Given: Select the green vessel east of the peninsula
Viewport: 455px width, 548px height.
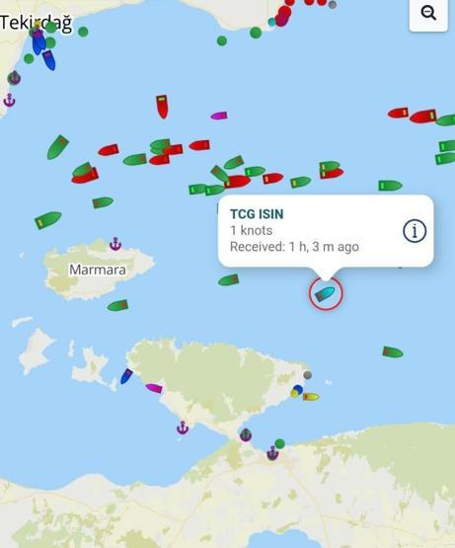Looking at the screenshot, I should tap(393, 352).
